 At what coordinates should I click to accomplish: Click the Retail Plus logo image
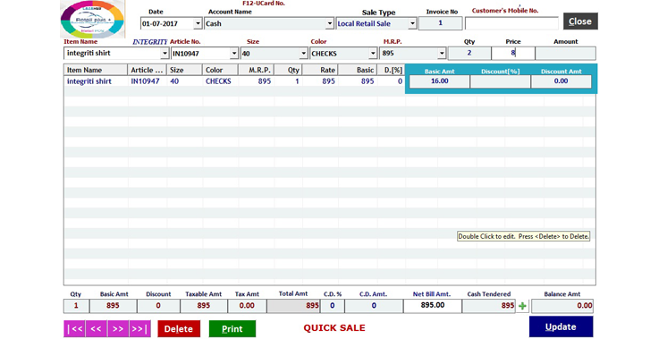[x=92, y=20]
